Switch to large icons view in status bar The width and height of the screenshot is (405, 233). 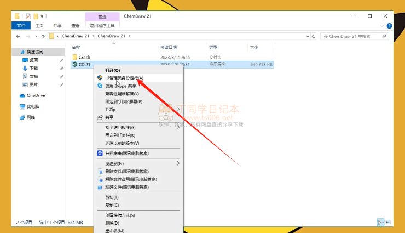click(x=388, y=223)
